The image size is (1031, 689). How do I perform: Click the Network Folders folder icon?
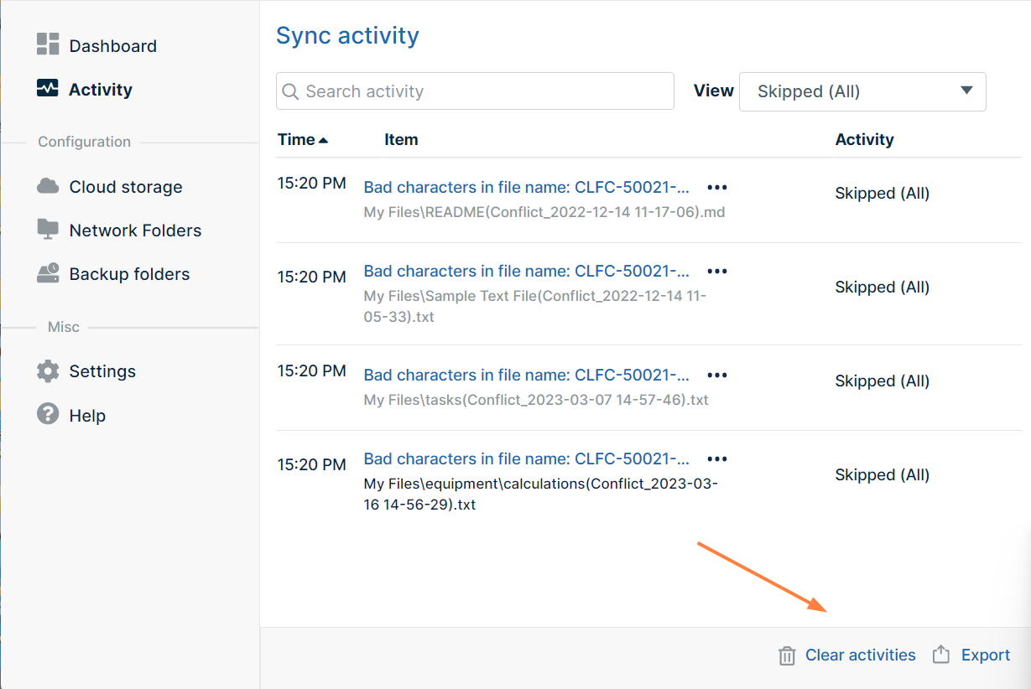[x=48, y=230]
